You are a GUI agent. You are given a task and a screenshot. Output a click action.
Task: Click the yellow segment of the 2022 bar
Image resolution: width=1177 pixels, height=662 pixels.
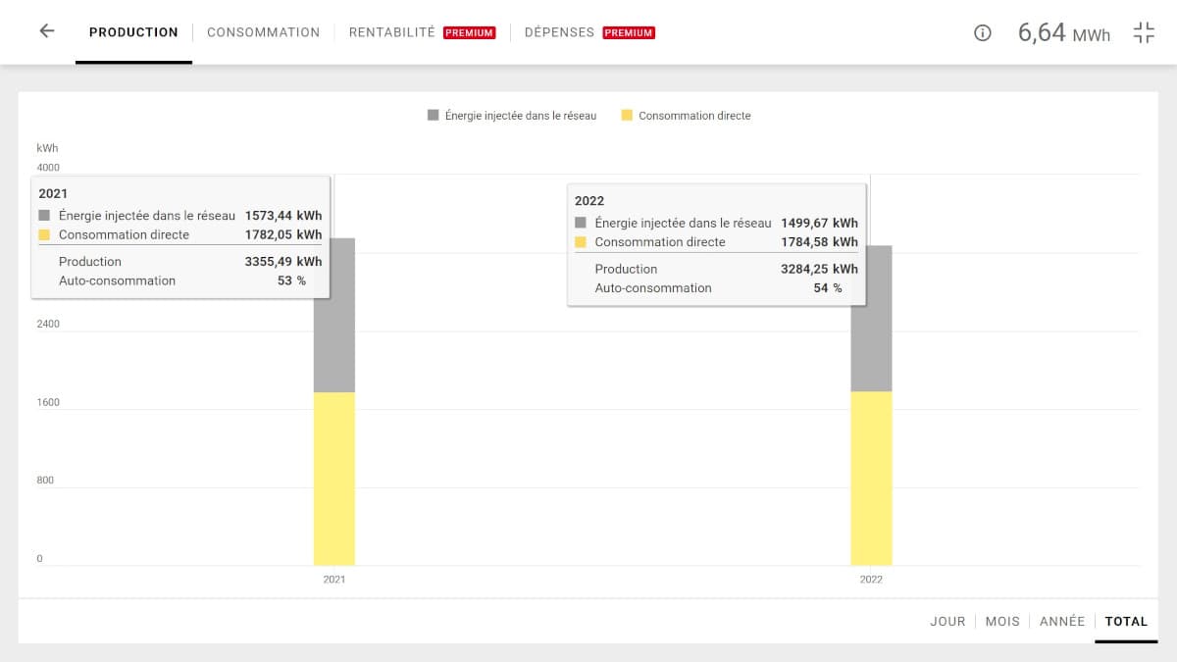871,479
